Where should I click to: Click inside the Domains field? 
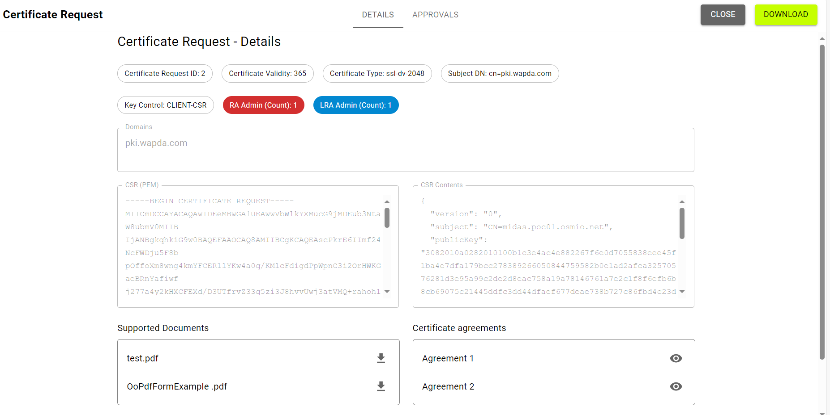[406, 150]
